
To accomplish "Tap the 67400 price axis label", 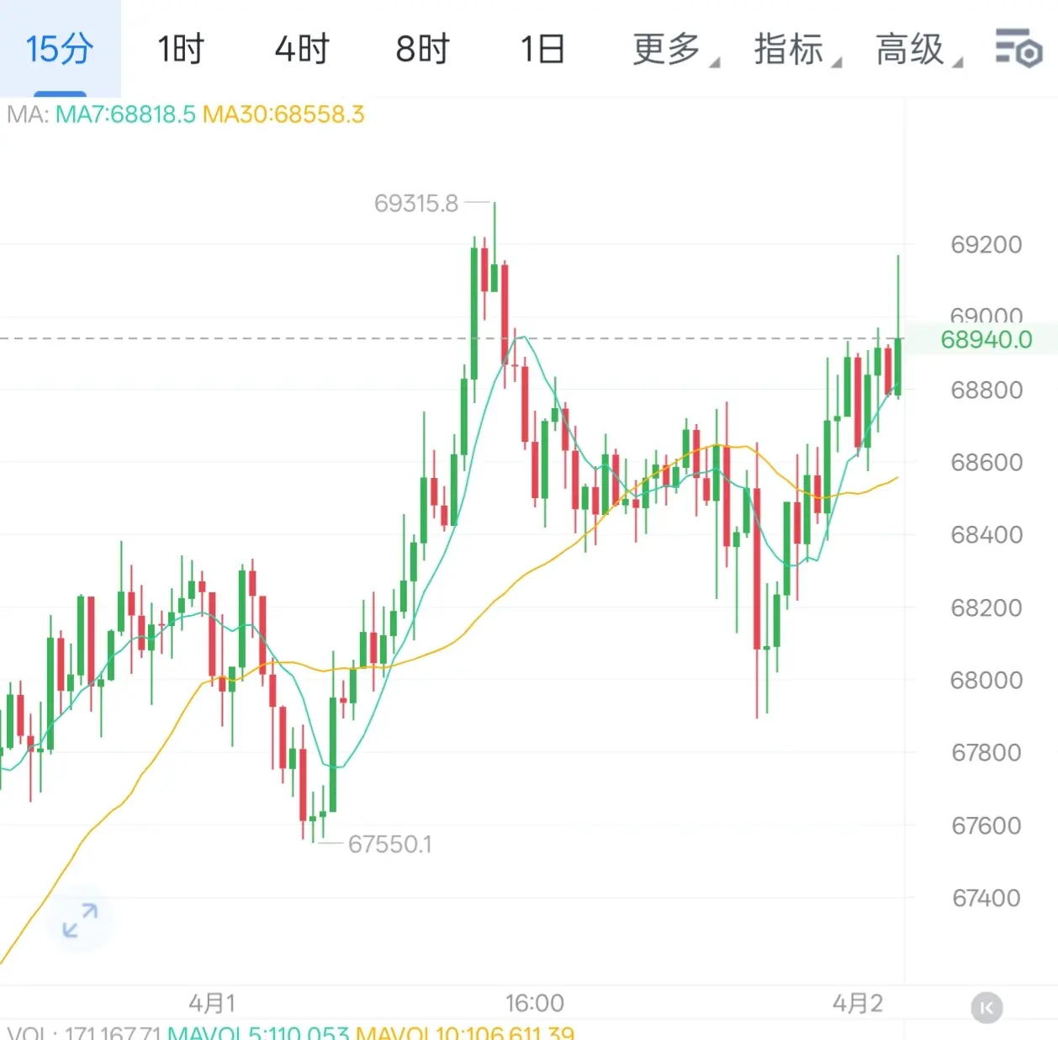I will pos(987,898).
